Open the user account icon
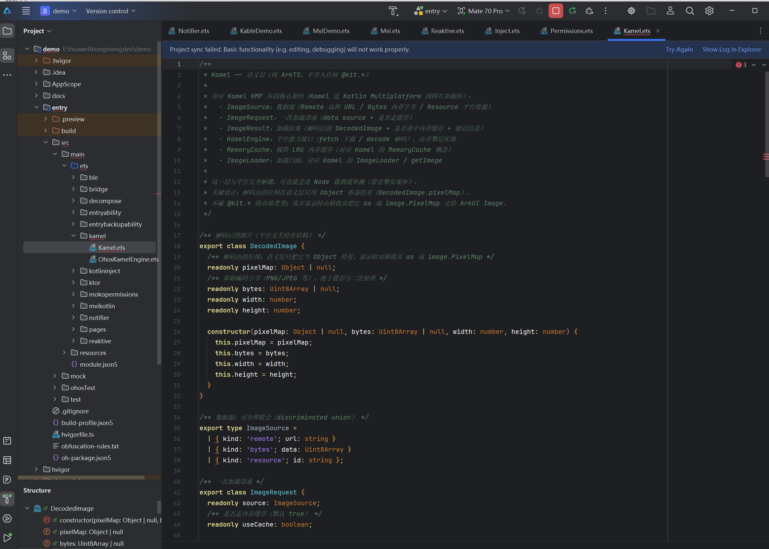Screen dimensions: 769x549 tap(670, 11)
